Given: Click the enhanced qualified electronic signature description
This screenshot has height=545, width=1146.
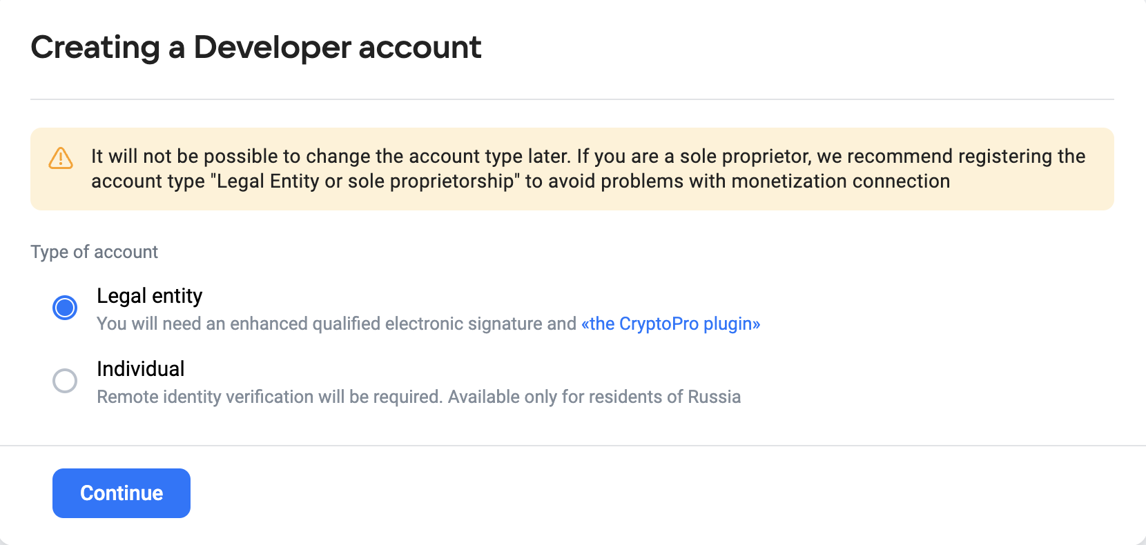Looking at the screenshot, I should click(336, 324).
